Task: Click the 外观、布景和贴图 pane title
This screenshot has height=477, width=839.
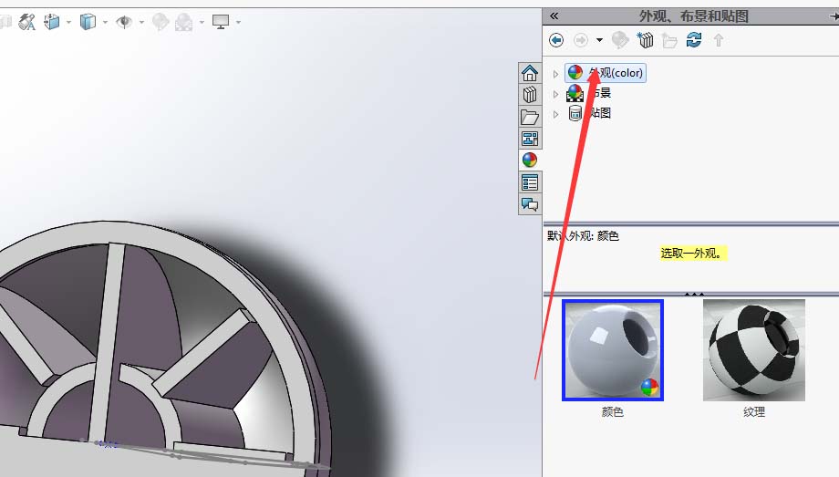Action: click(693, 16)
